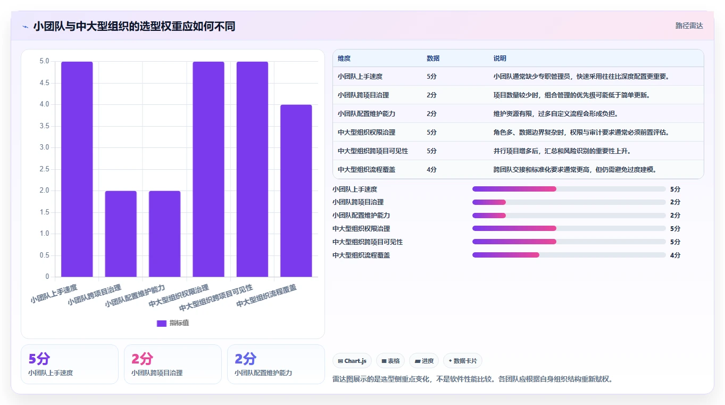The image size is (725, 405).
Task: Click the 4分 value after the 中大型组织流程覆盖 progress bar
Action: pyautogui.click(x=675, y=255)
